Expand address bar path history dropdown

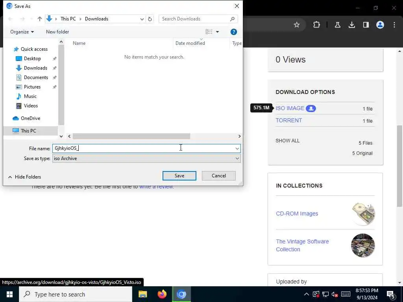[x=142, y=19]
